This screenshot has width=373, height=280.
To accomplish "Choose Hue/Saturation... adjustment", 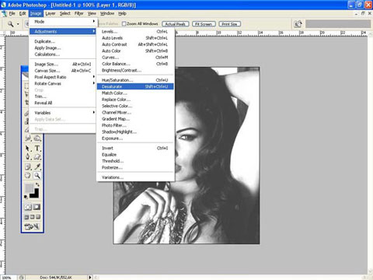I will tap(135, 80).
